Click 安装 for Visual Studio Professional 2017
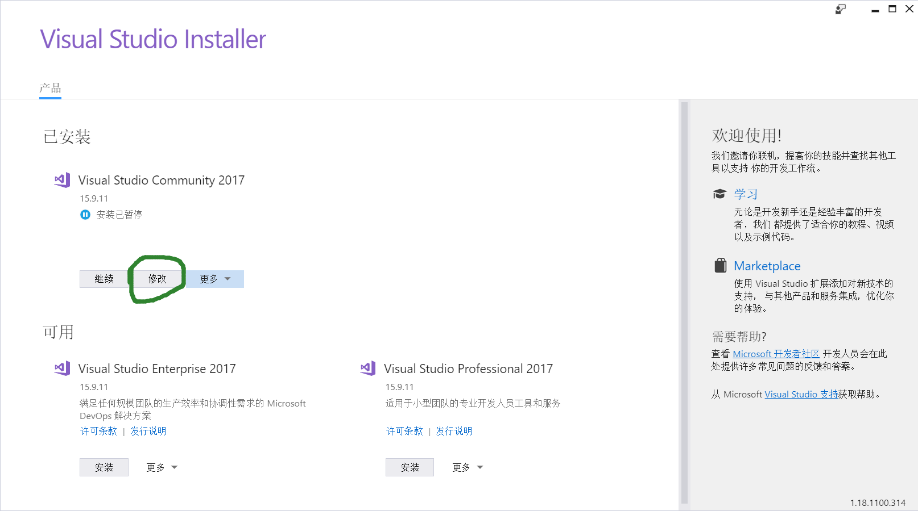Screen dimensions: 918x511 [410, 467]
